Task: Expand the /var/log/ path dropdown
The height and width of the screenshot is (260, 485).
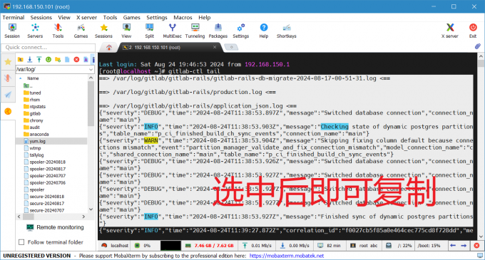Action: click(x=91, y=70)
